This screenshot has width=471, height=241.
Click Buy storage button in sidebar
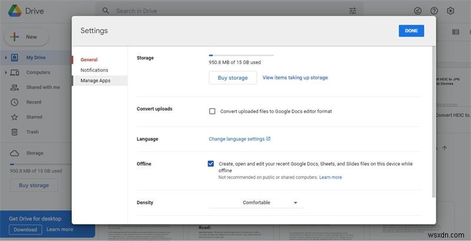tap(34, 185)
